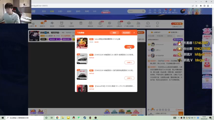Image resolution: width=214 pixels, height=120 pixels.
Task: Open Chrome extensions puzzle icon
Action: coord(201,6)
